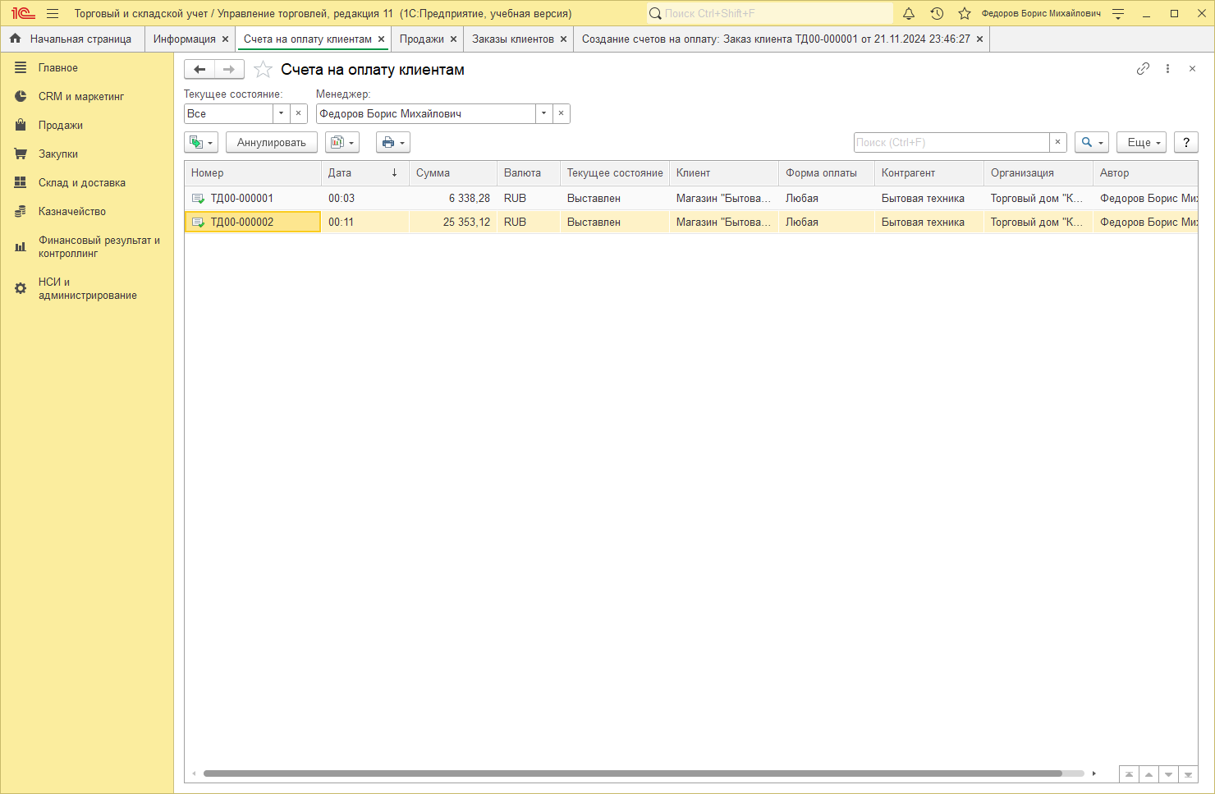
Task: Switch to the Заказы клиентов tab
Action: pos(512,39)
